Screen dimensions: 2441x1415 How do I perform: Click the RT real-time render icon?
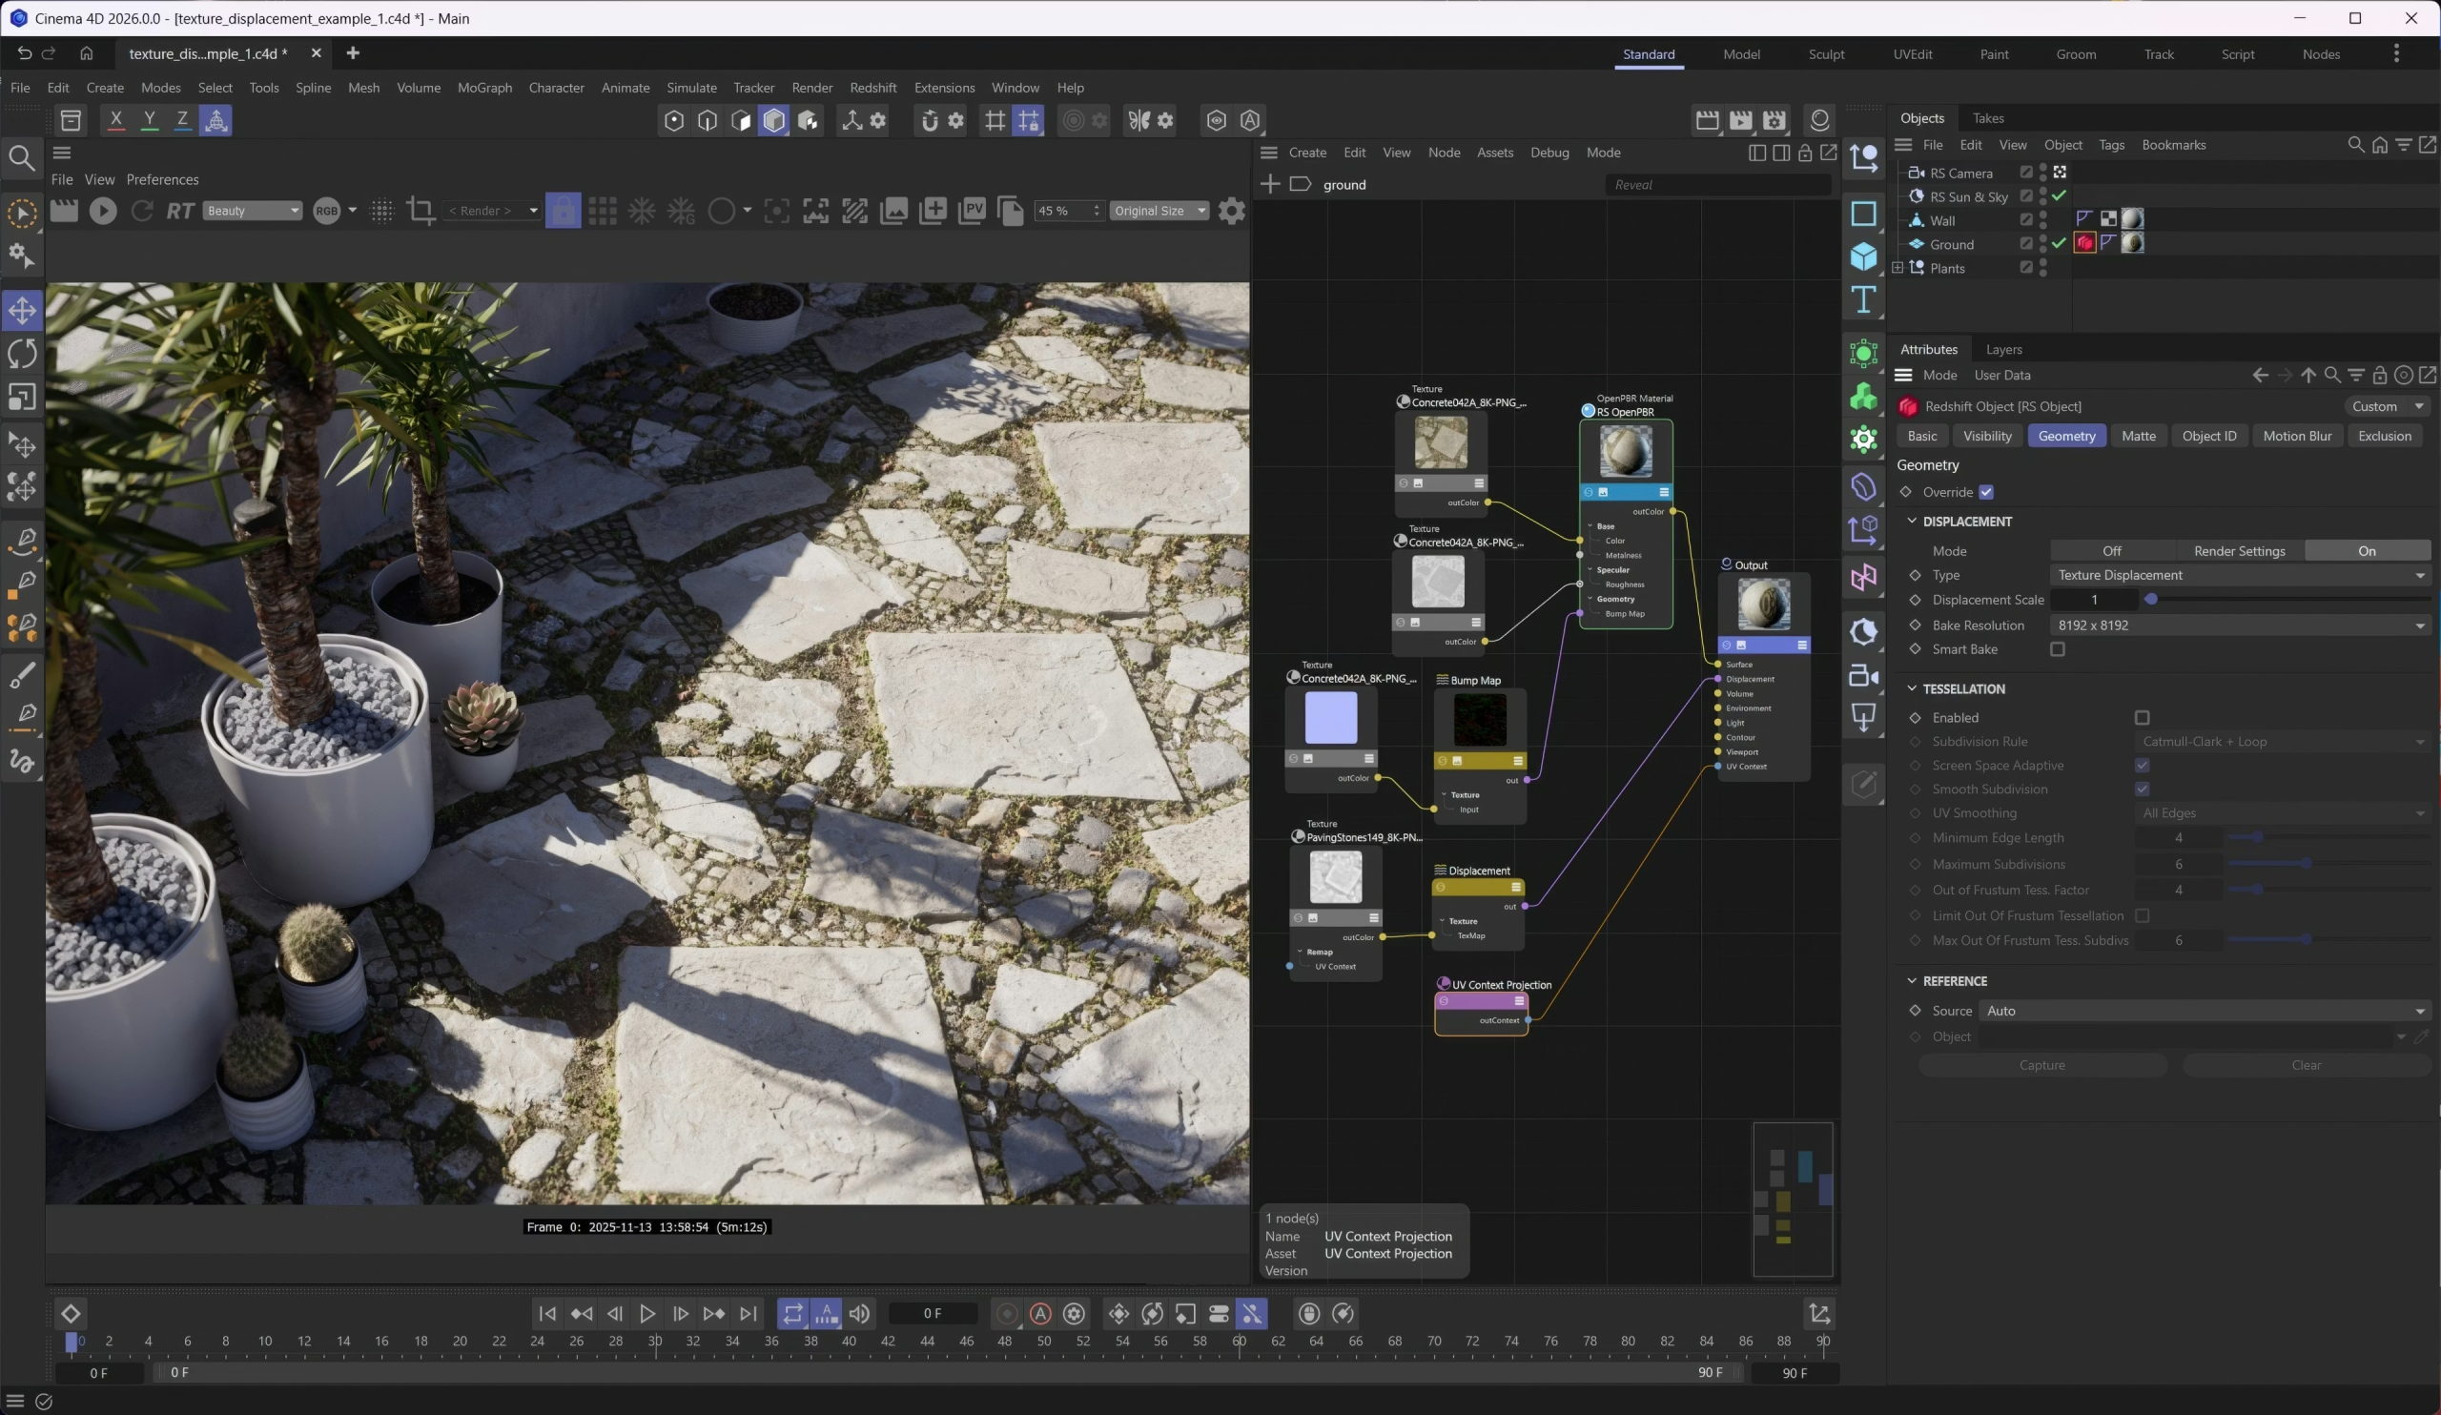click(180, 210)
